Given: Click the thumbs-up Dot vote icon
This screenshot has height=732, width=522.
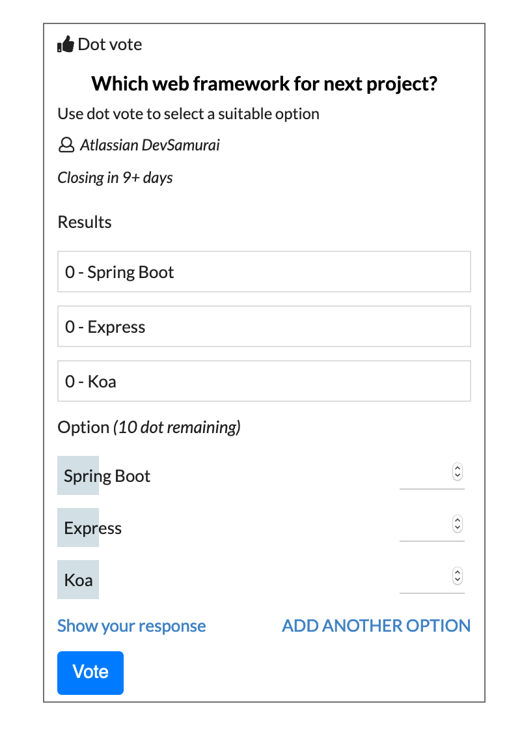Looking at the screenshot, I should point(66,45).
